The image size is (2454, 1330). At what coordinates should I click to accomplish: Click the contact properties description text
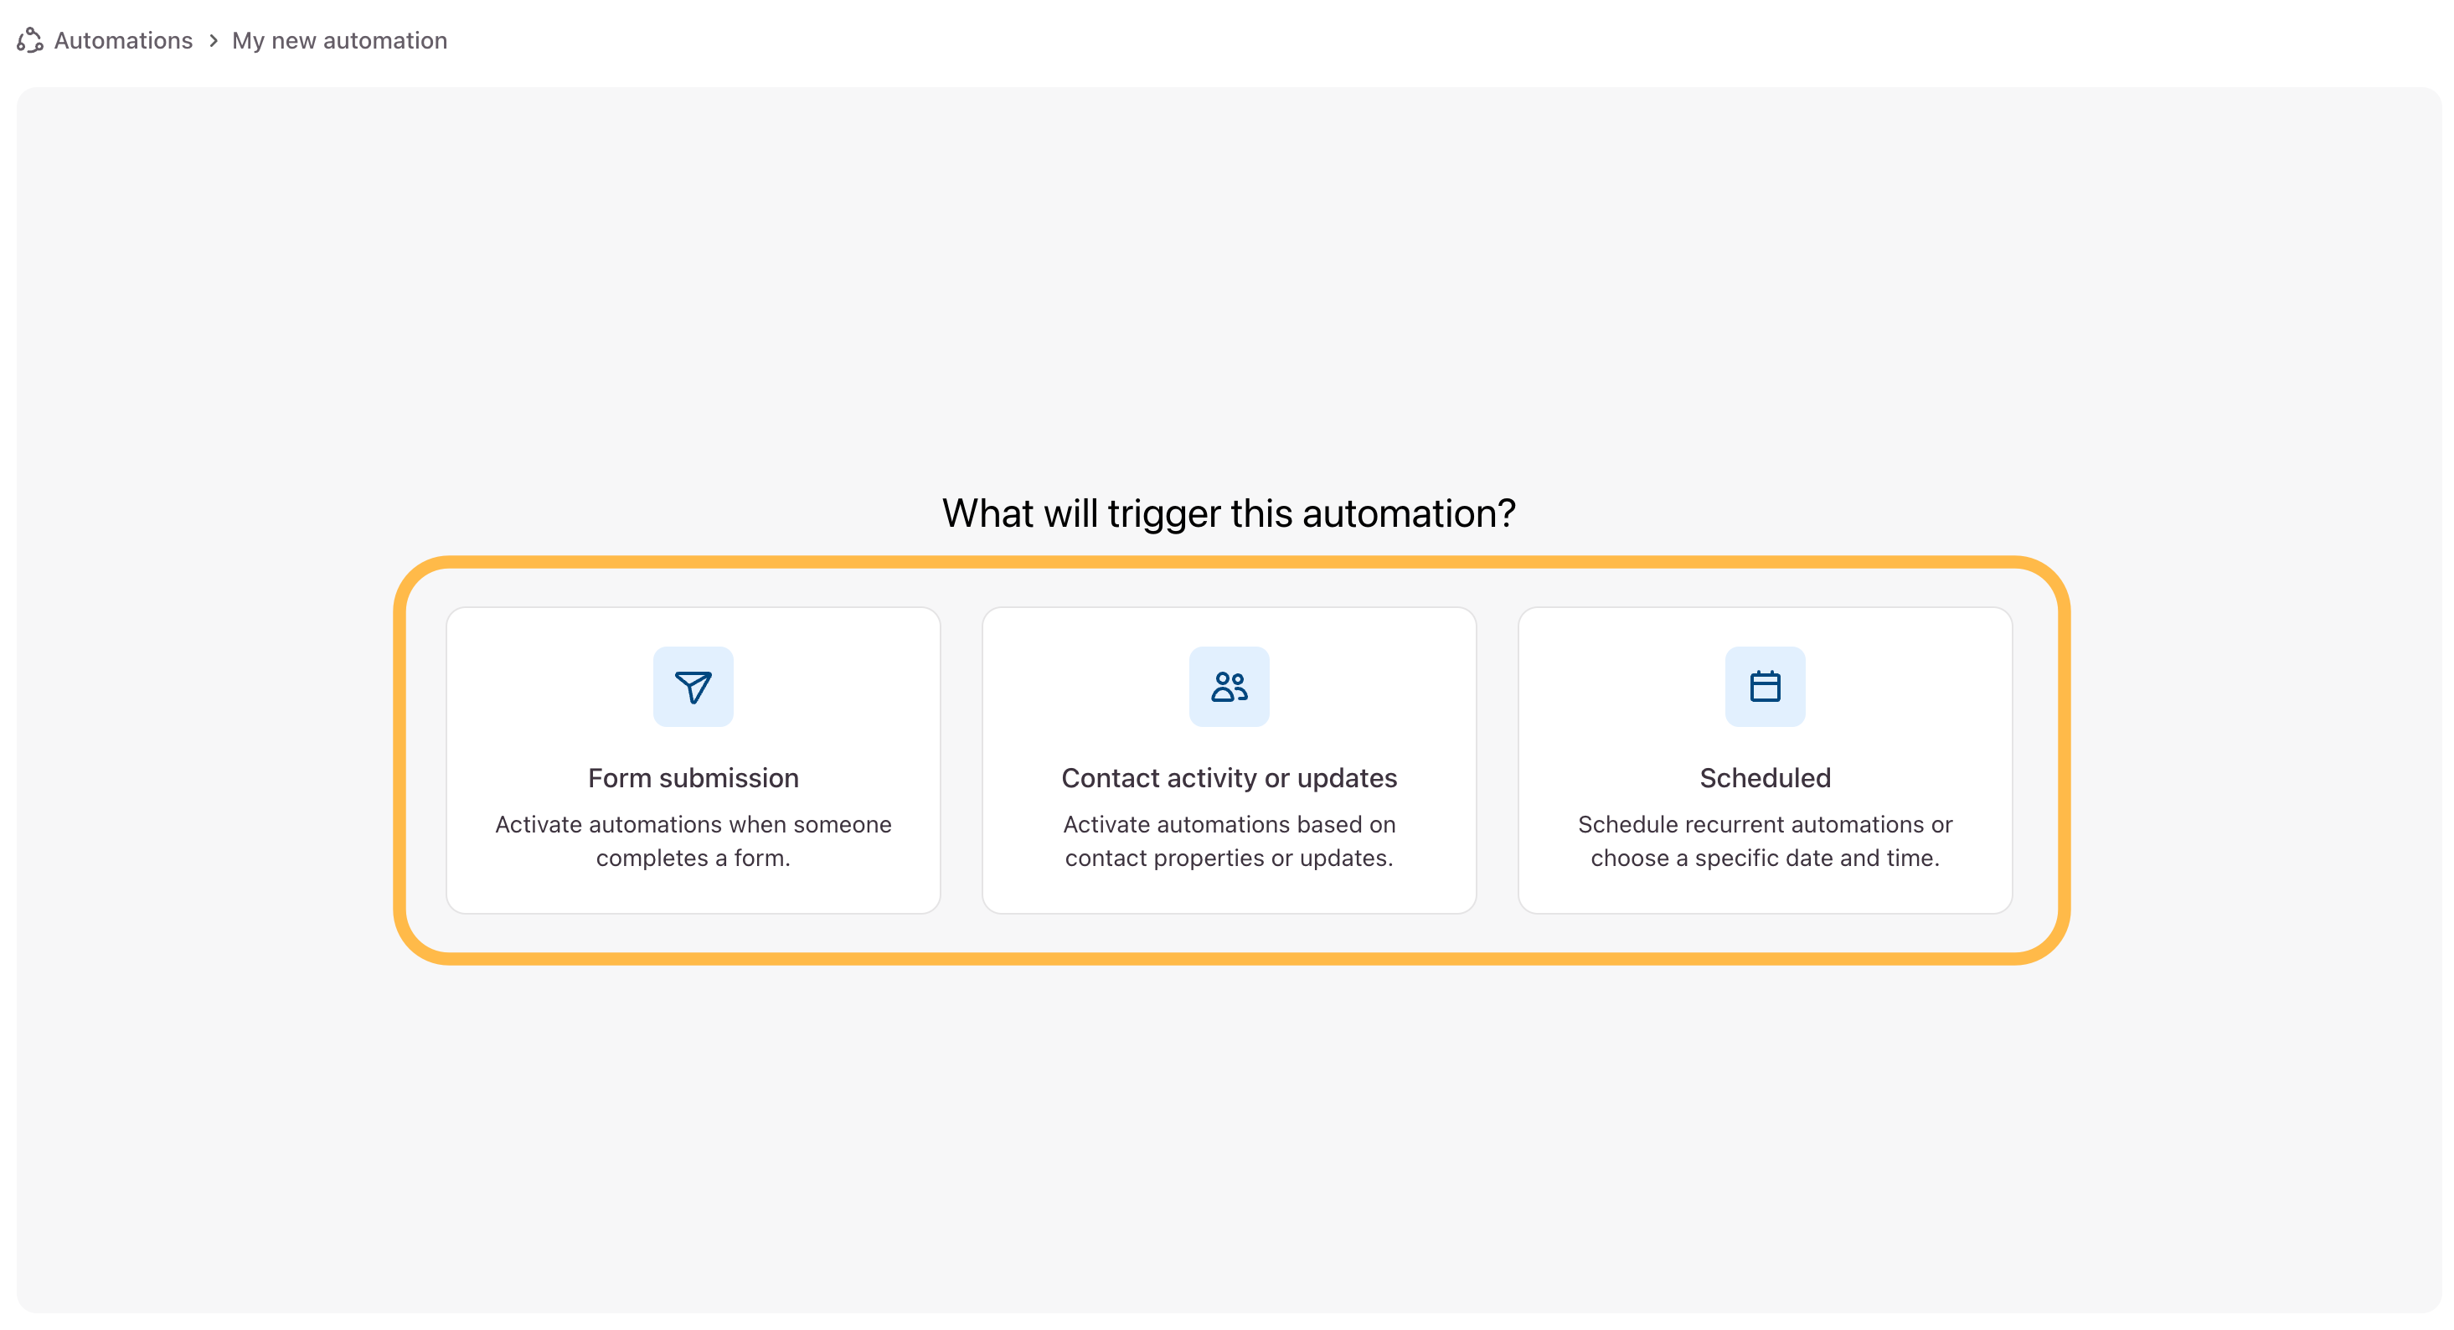pyautogui.click(x=1229, y=840)
